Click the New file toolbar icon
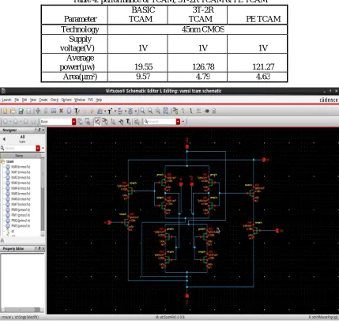The height and width of the screenshot is (321, 339). coord(6,111)
